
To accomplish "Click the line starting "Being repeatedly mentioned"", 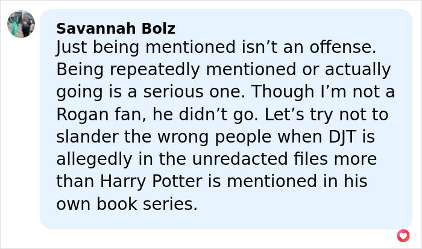I will (224, 70).
